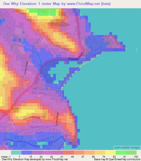Click the light green 100 meter legend swatch
The width and height of the screenshot is (141, 161).
click(x=131, y=152)
